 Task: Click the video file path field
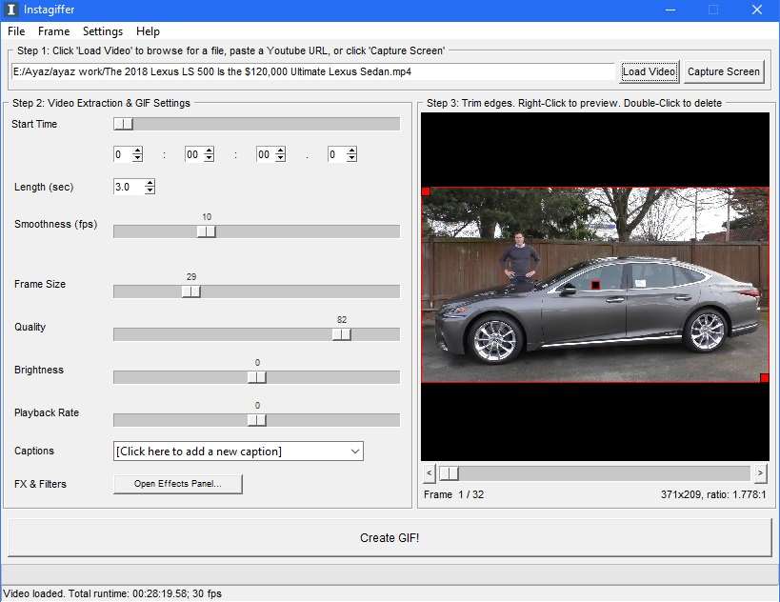click(313, 71)
